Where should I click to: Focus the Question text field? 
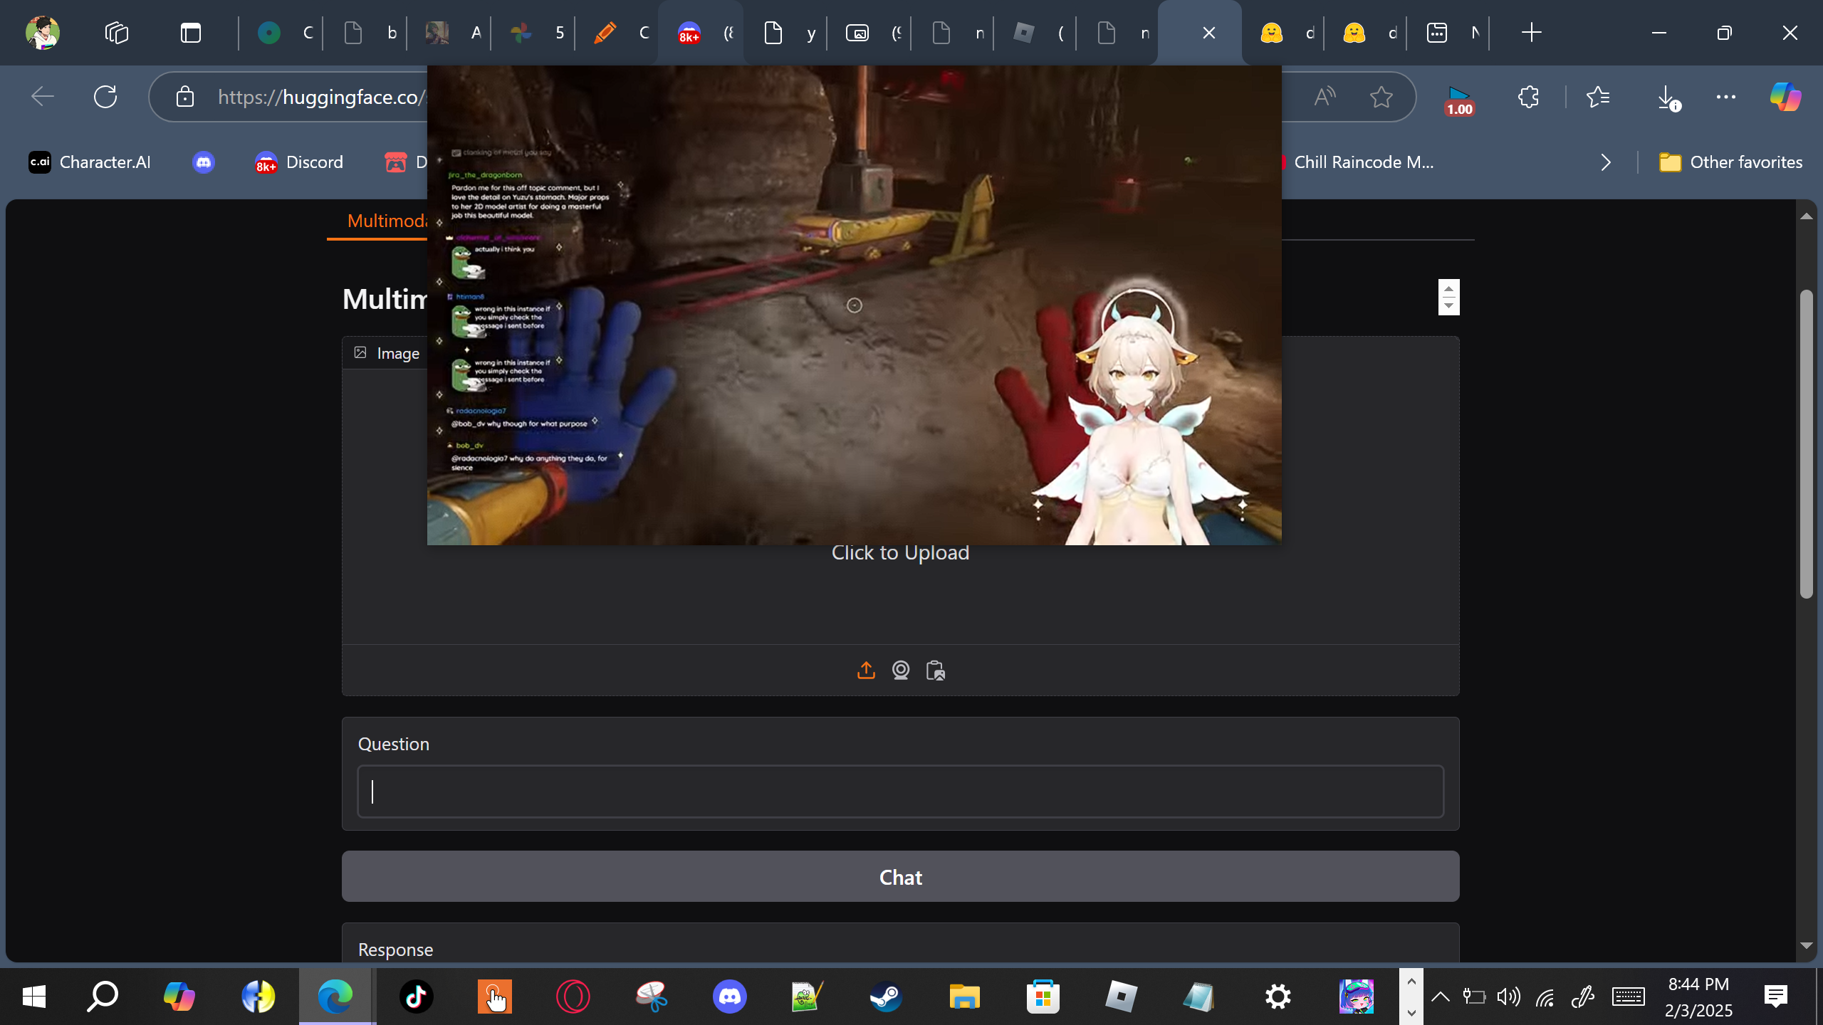pos(900,792)
